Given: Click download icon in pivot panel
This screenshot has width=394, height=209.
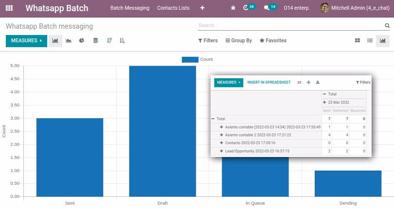Looking at the screenshot, I should tap(318, 83).
